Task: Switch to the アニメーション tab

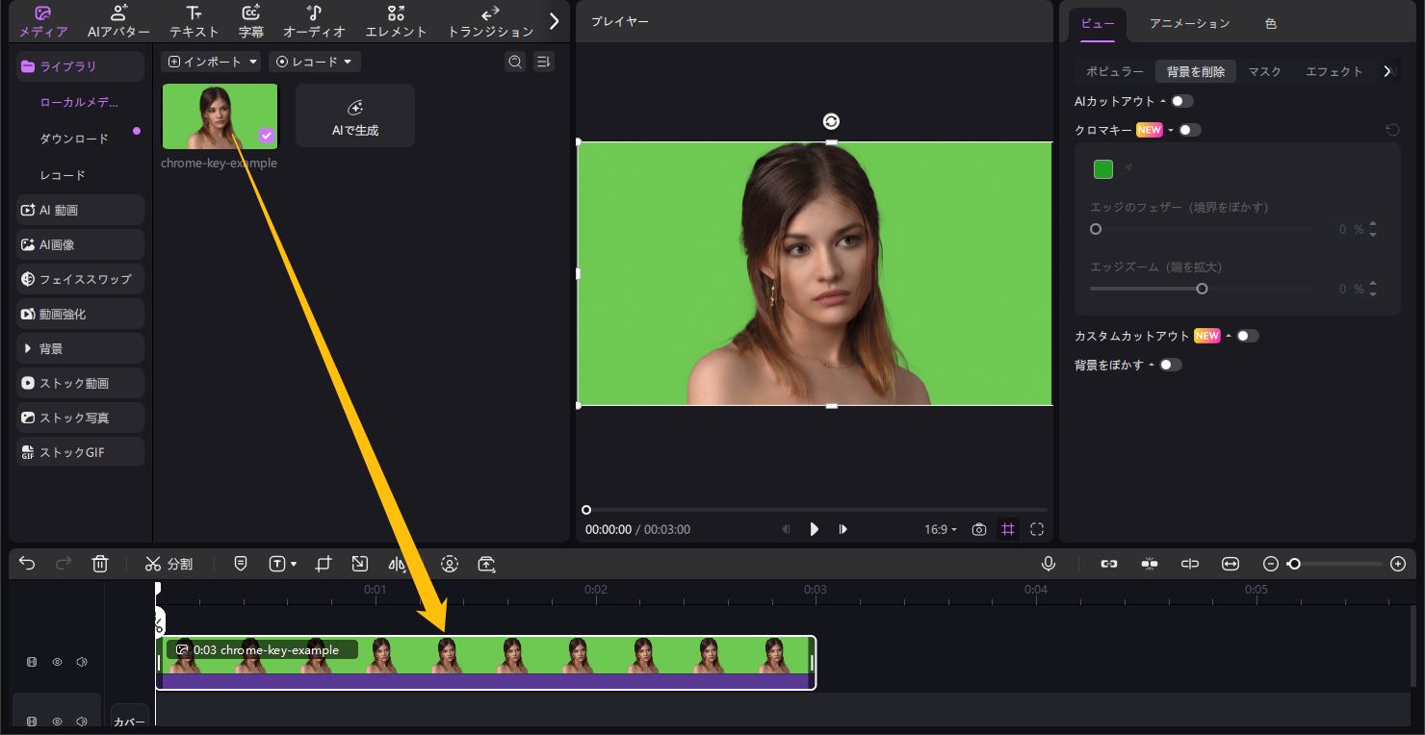Action: point(1189,23)
